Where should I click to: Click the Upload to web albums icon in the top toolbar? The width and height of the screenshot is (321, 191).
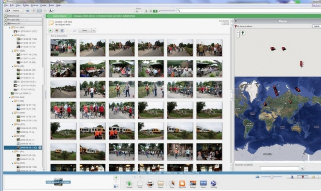coord(27,11)
